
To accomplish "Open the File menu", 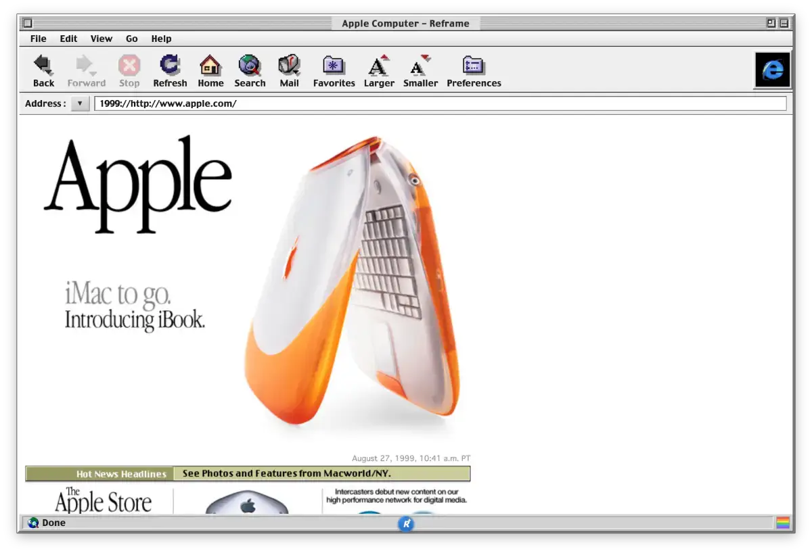I will [39, 39].
